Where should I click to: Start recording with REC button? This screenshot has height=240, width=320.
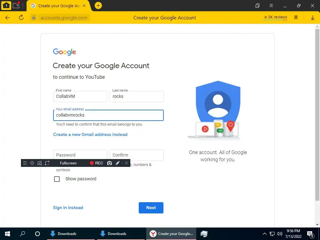click(96, 163)
